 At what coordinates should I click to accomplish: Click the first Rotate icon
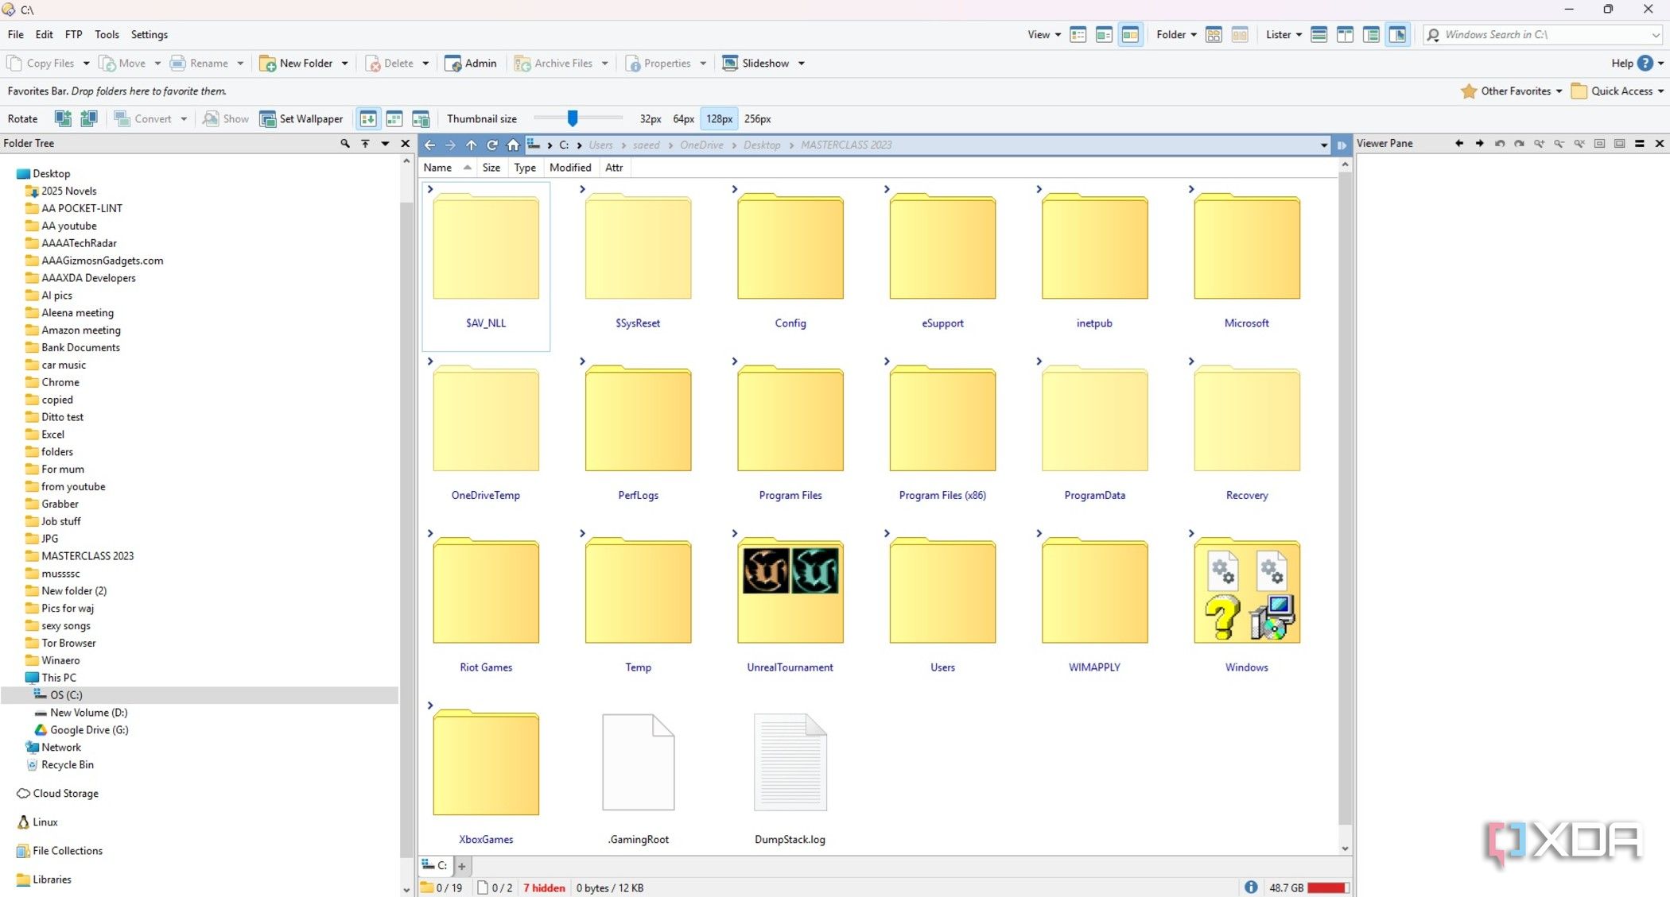click(63, 119)
